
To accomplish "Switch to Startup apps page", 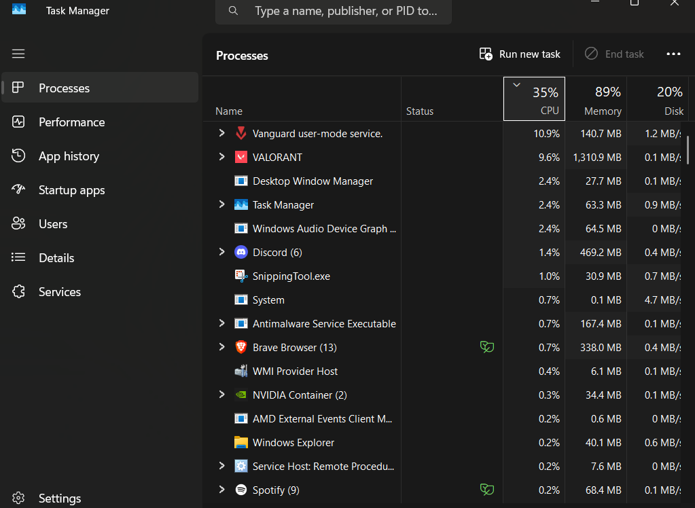I will 71,190.
